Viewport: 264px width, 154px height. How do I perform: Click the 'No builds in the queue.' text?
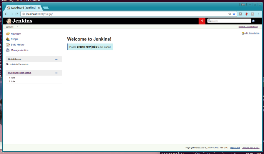point(17,64)
